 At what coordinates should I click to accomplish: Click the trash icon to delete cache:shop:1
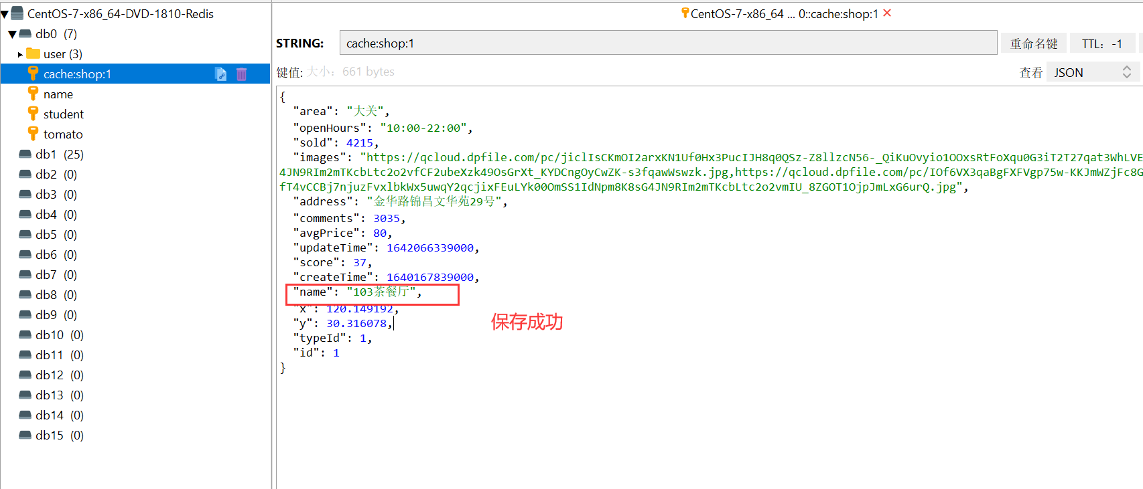[241, 74]
